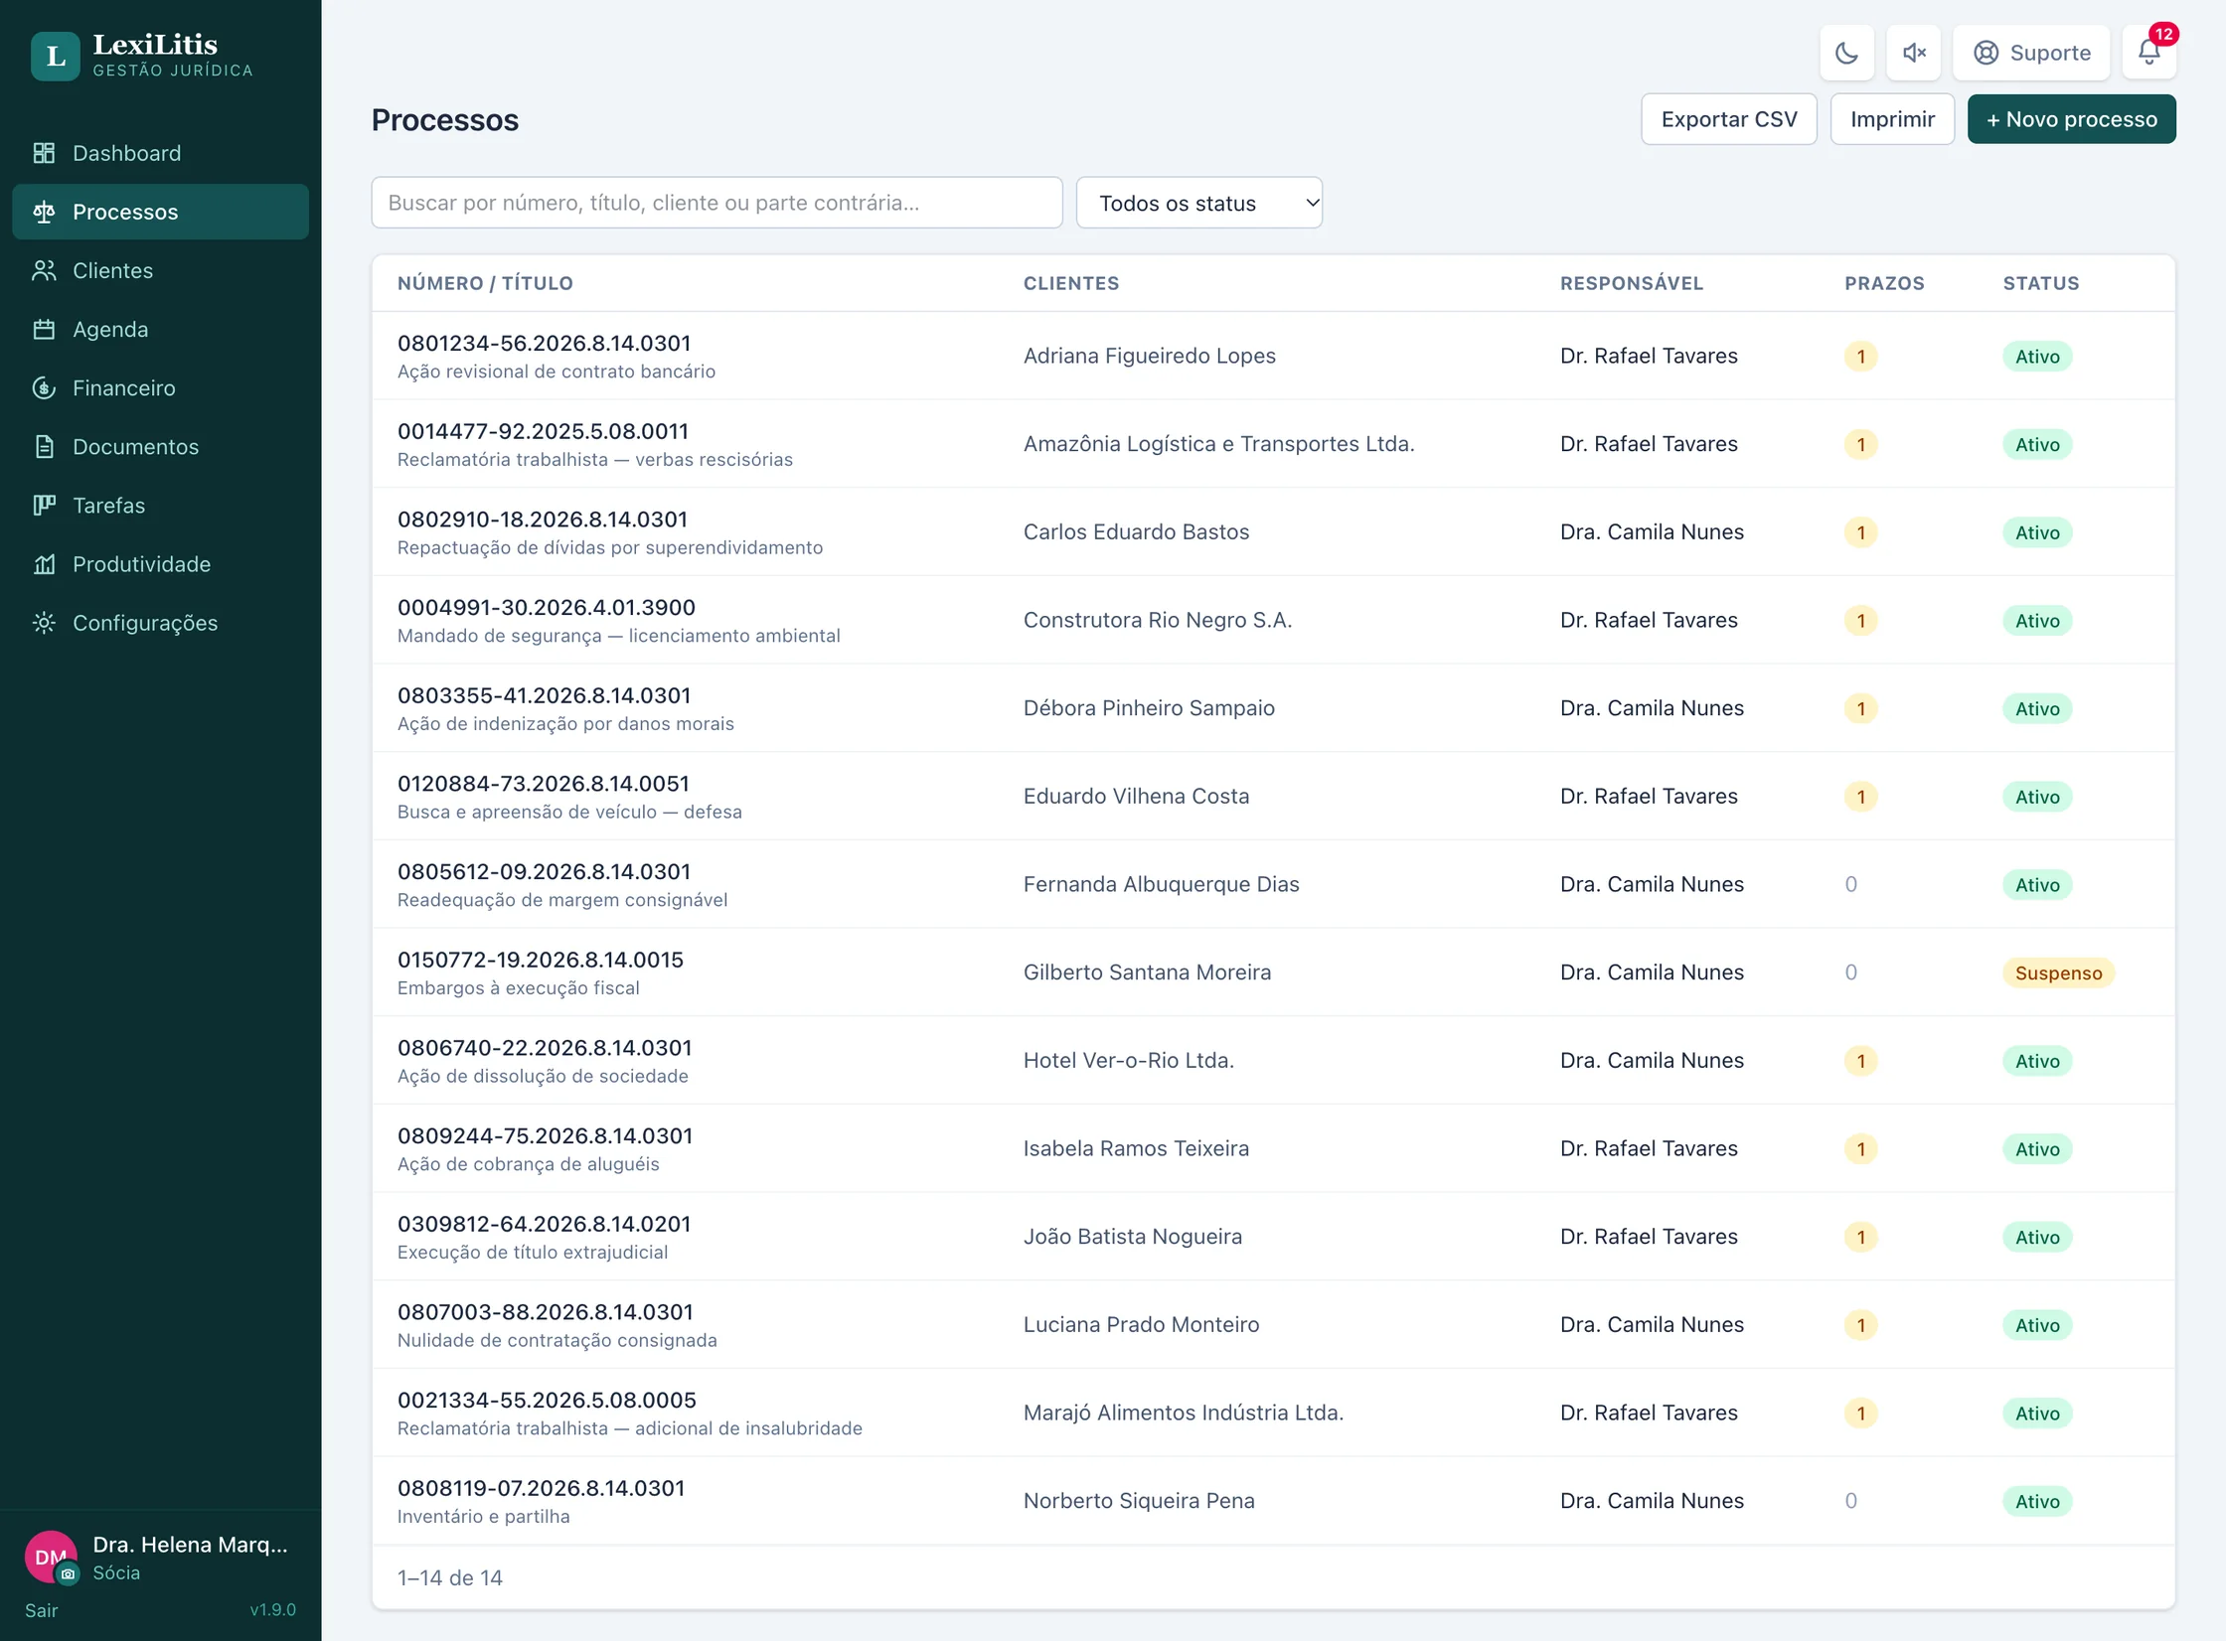Open Financeiro menu item
Screen dimensions: 2226x1641
point(160,387)
